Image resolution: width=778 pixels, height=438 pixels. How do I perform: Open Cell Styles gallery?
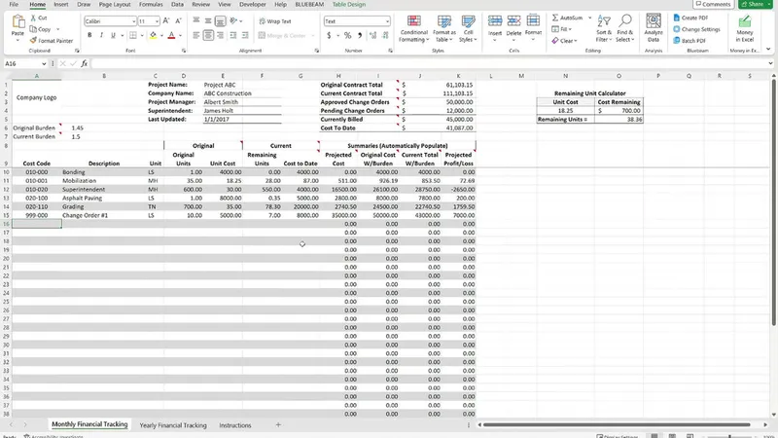click(x=468, y=29)
